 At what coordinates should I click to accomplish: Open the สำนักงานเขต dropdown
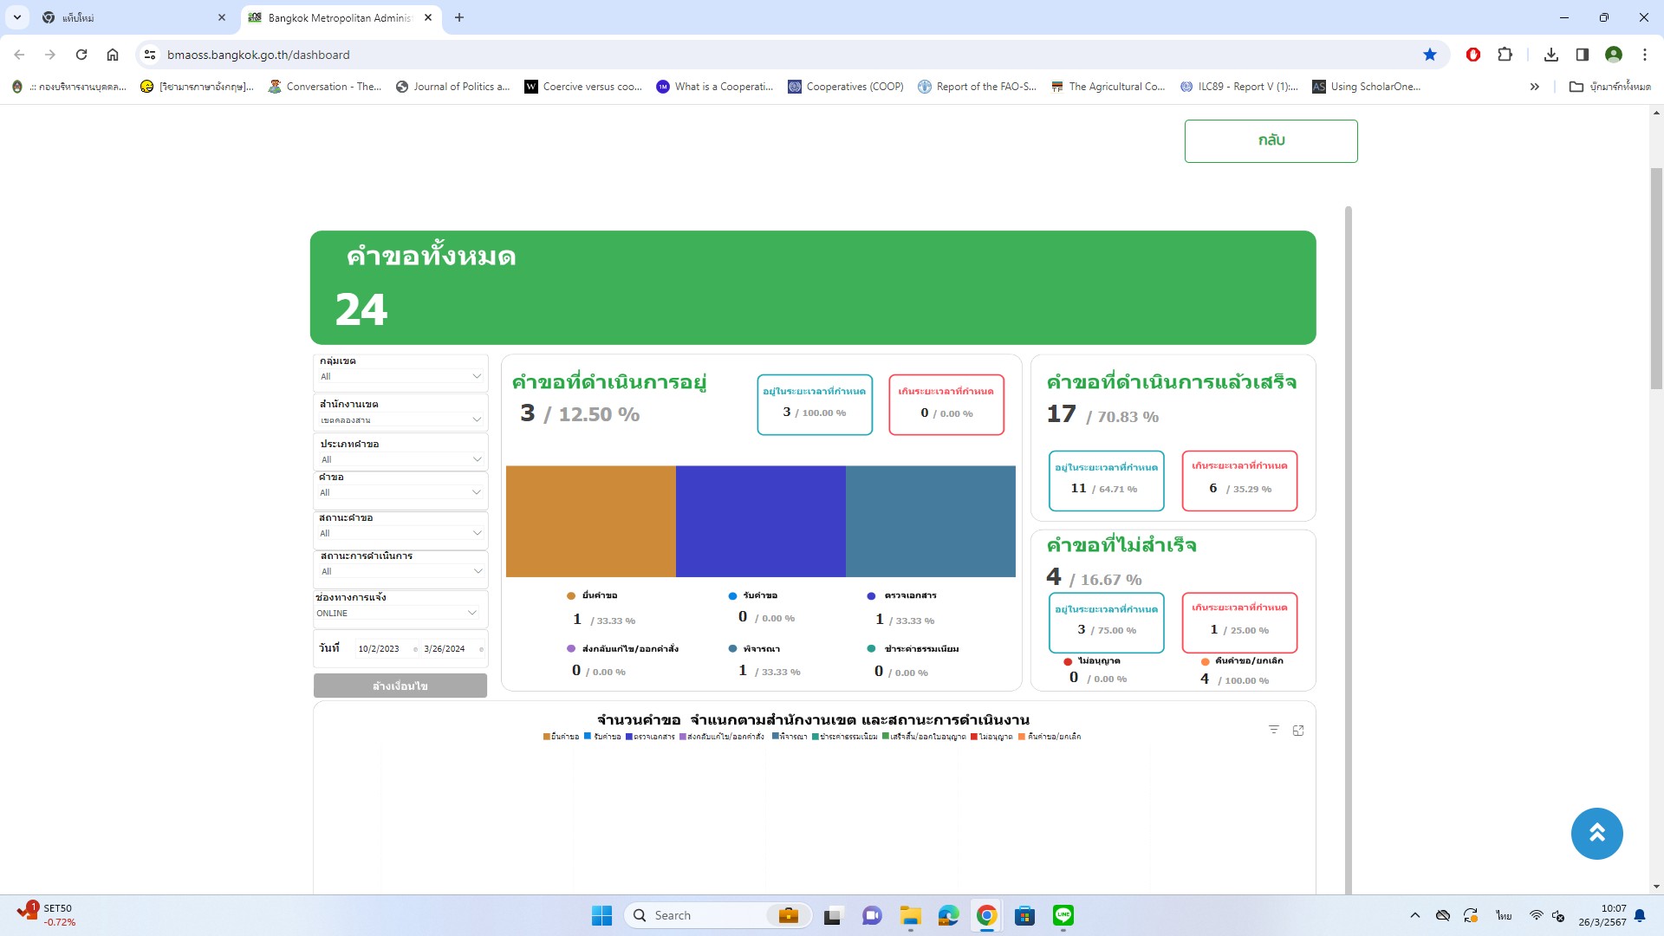[x=400, y=419]
